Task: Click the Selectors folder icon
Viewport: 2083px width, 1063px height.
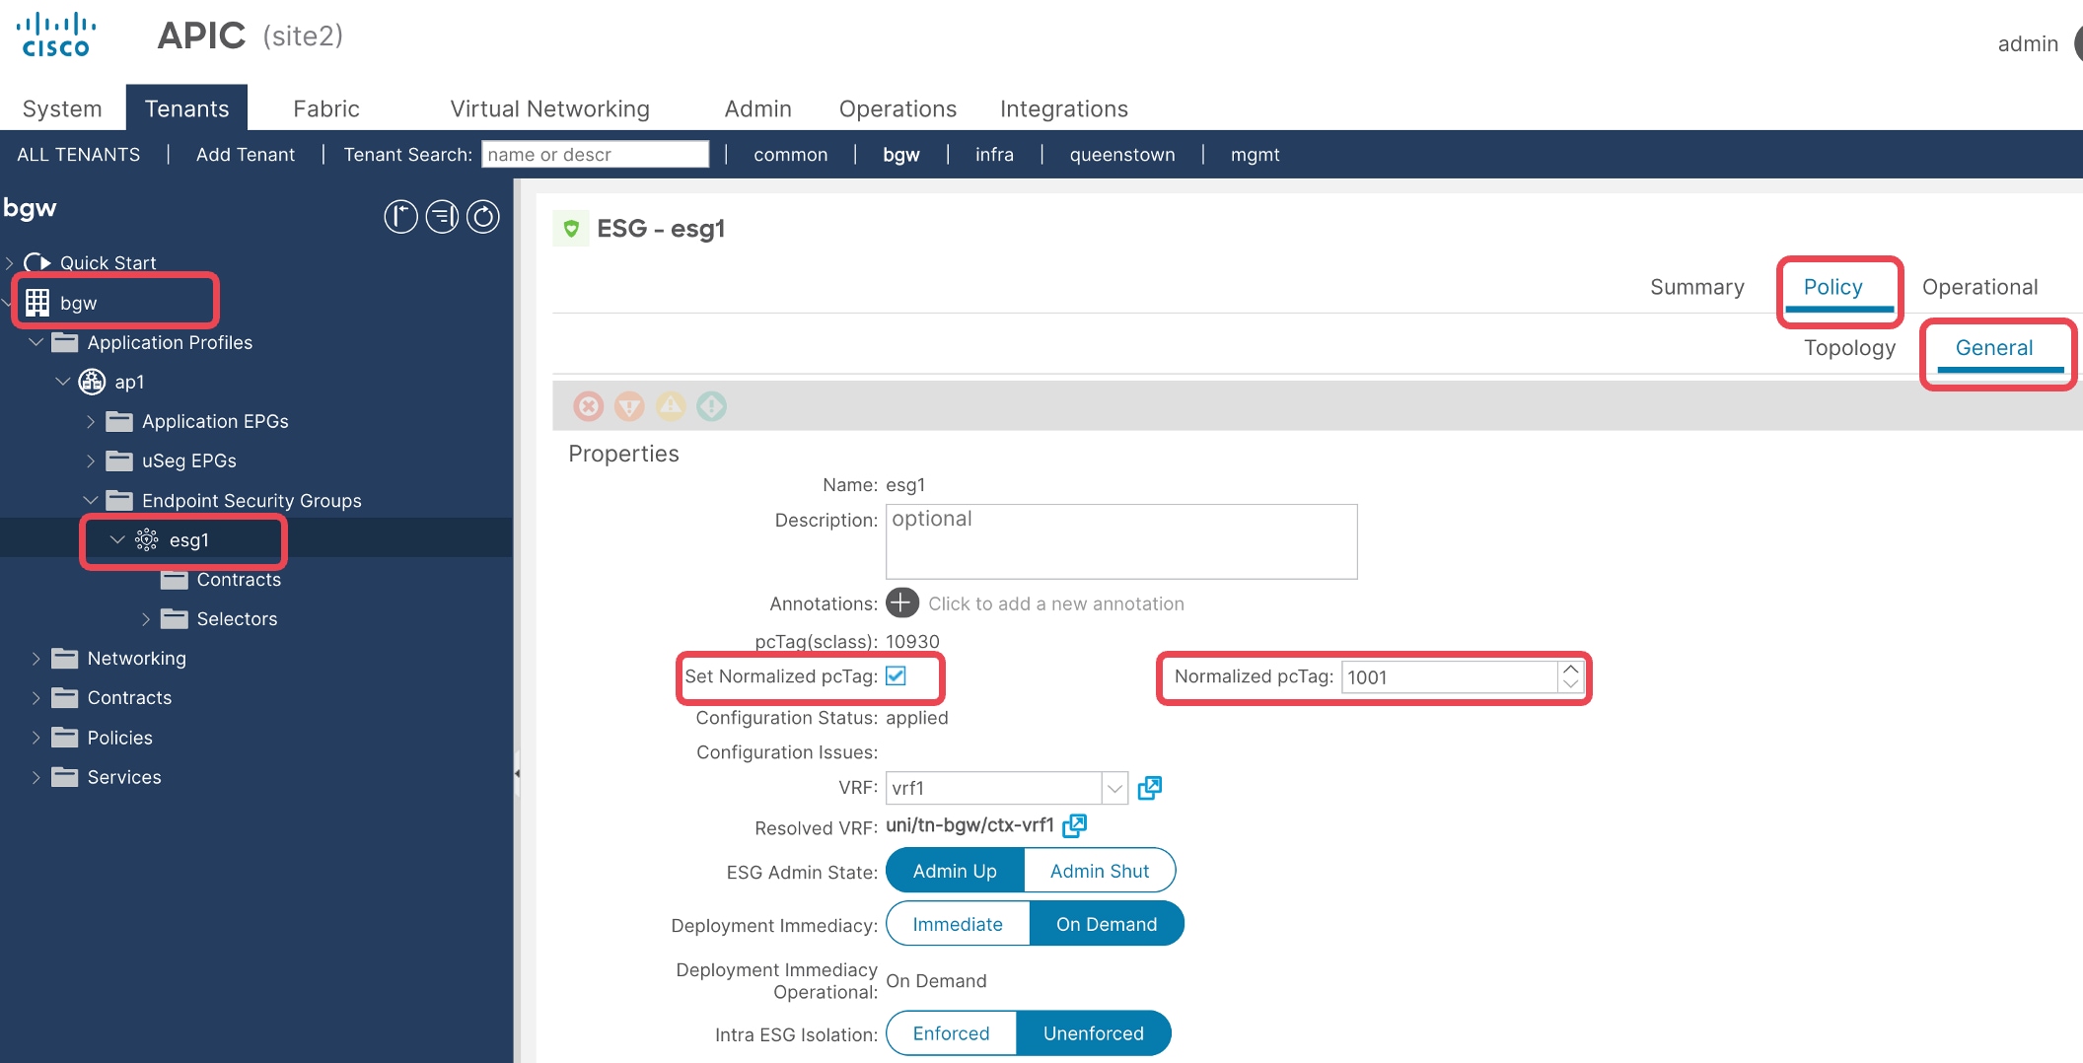Action: 175,618
